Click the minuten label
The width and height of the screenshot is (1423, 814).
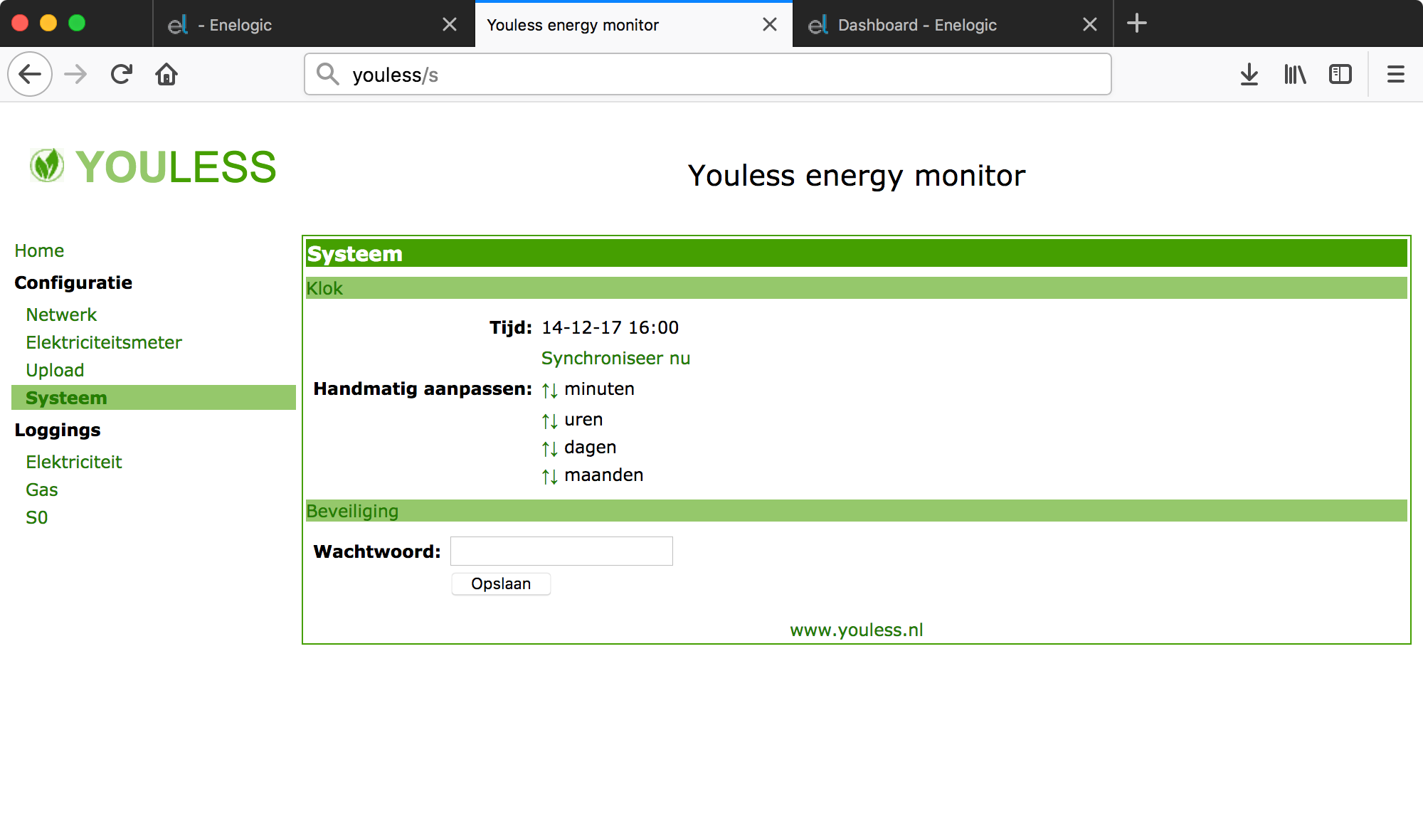point(599,389)
